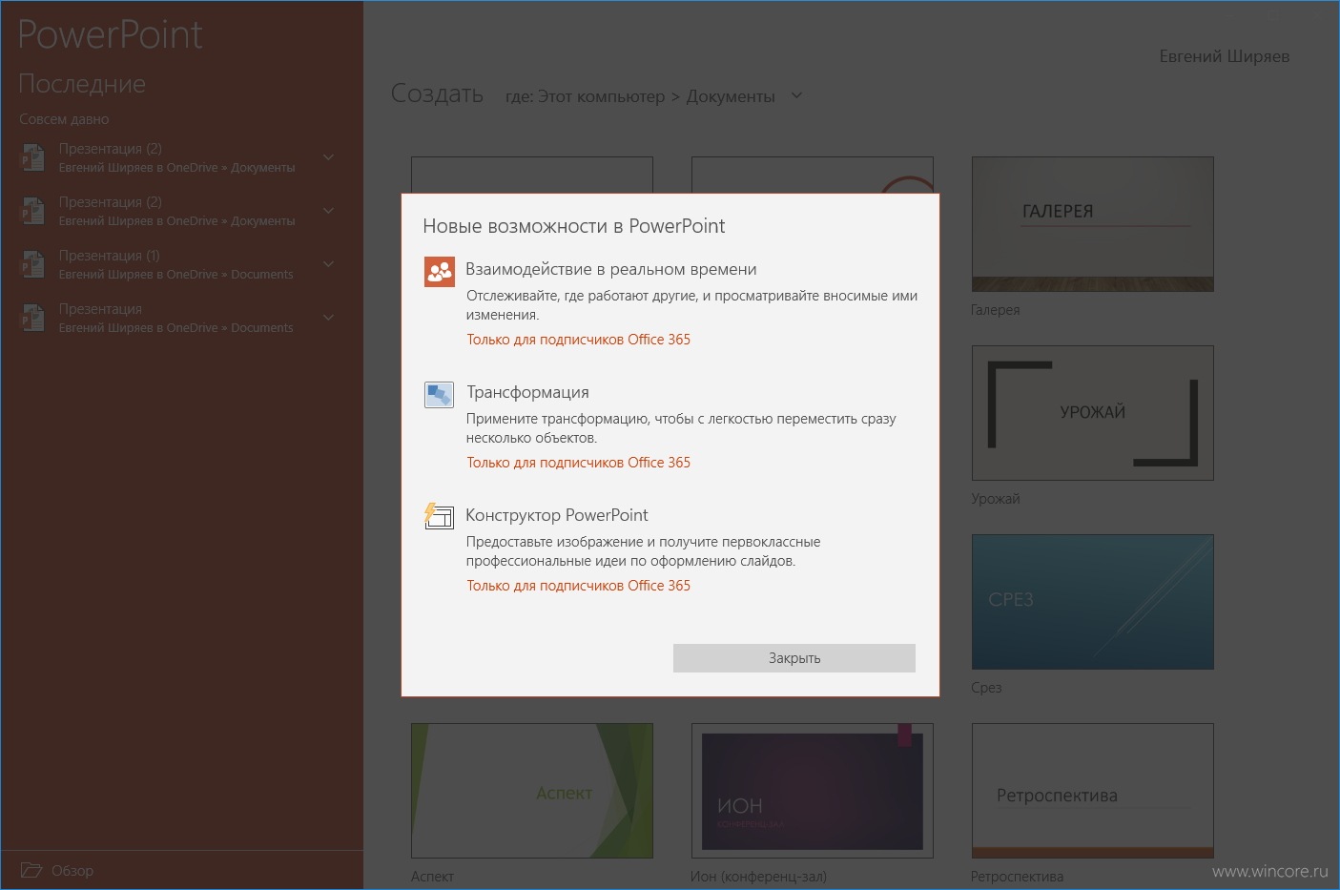The width and height of the screenshot is (1340, 890).
Task: Open Office 365 link under Трансформация
Action: (x=578, y=463)
